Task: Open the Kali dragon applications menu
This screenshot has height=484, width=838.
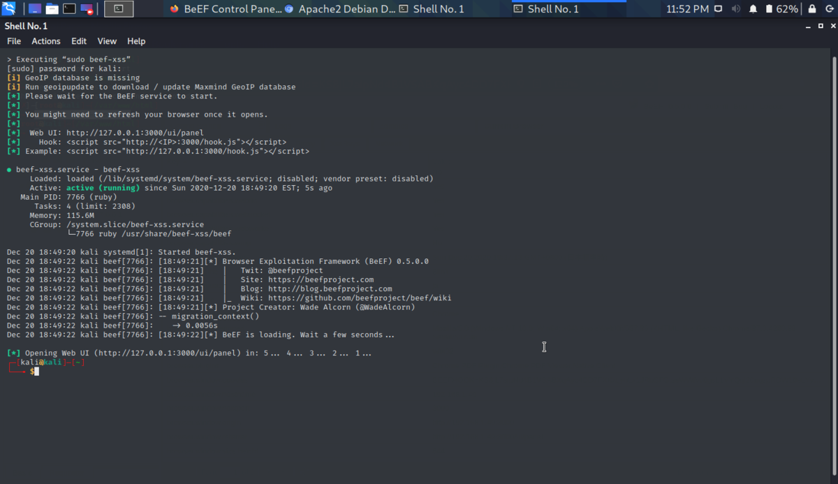Action: (x=9, y=9)
